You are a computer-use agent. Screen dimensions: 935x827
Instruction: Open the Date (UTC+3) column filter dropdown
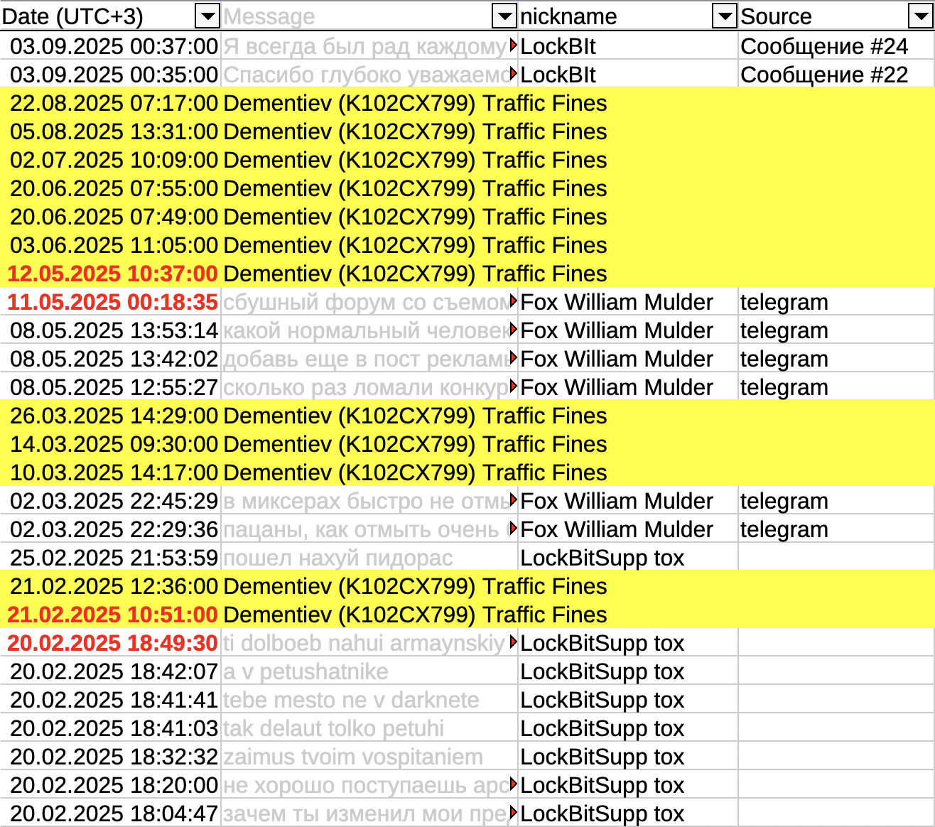(207, 16)
